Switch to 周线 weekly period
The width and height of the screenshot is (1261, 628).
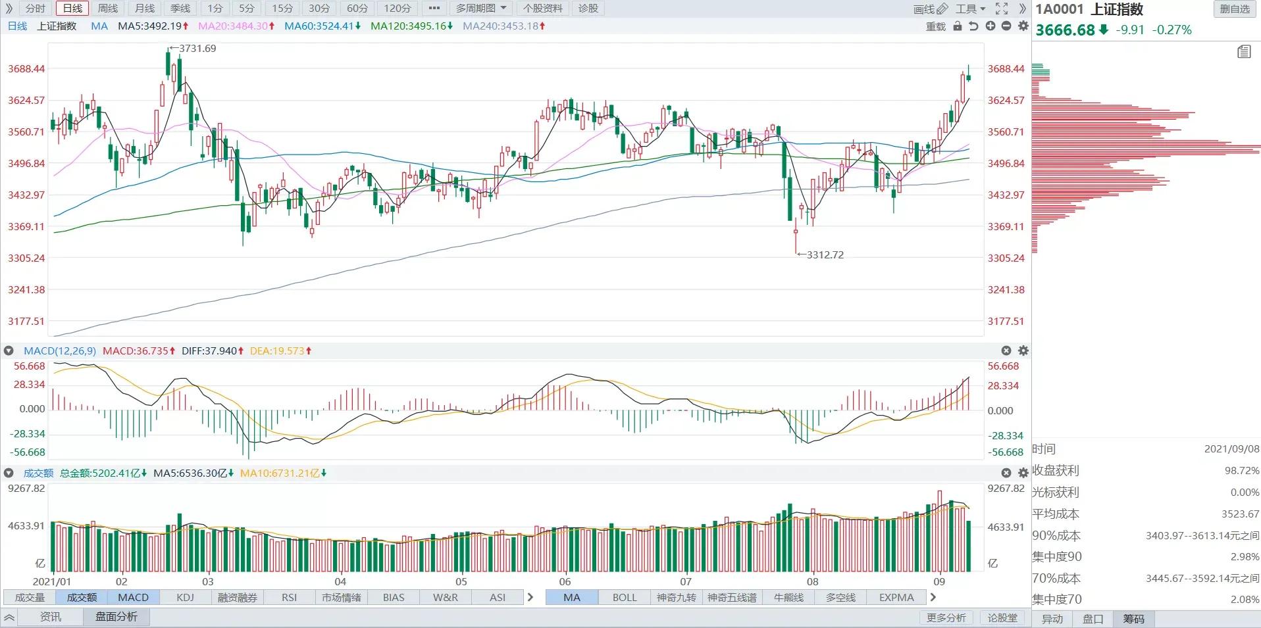click(108, 9)
